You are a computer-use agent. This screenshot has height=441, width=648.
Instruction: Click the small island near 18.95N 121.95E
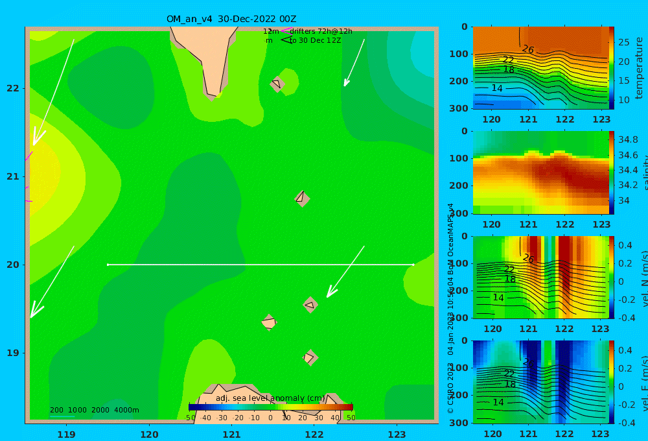coord(310,357)
